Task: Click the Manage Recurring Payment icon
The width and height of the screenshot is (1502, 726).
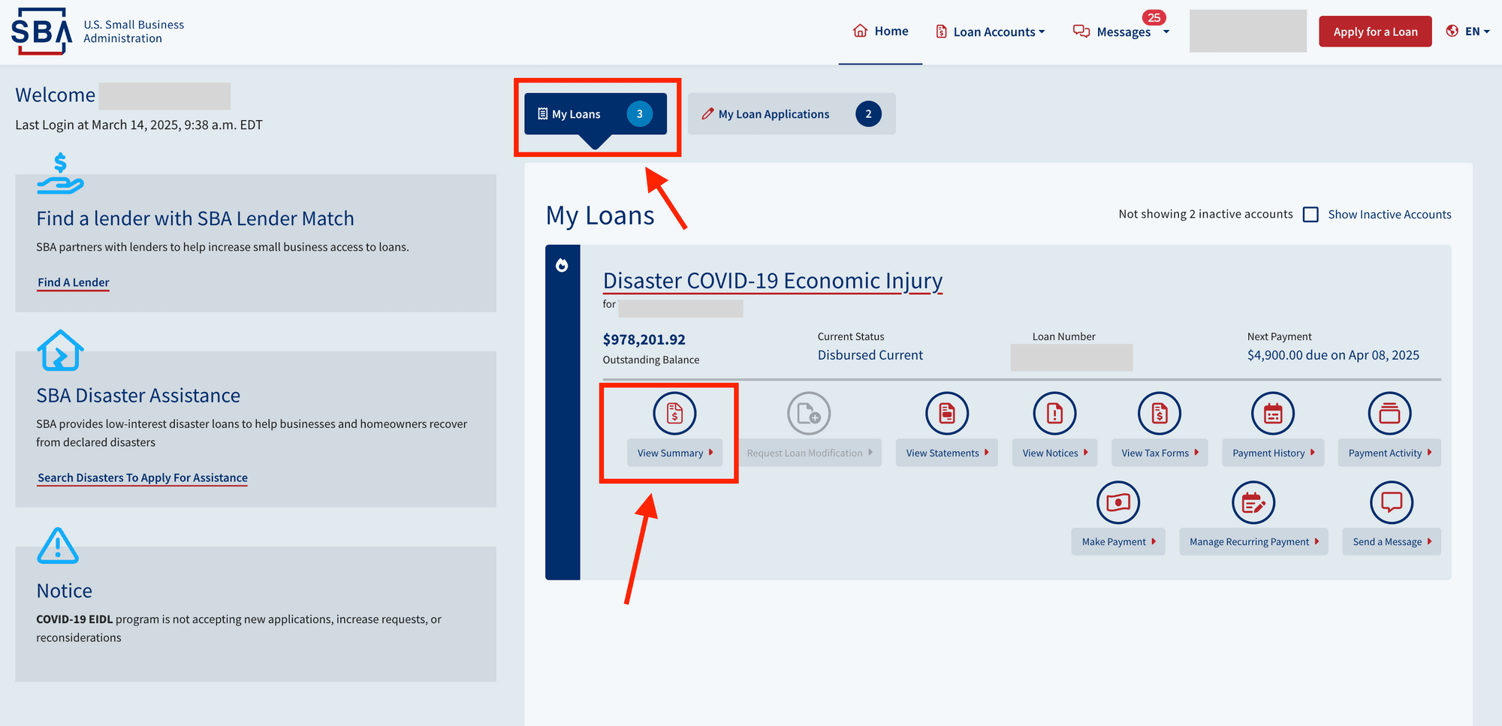Action: tap(1253, 502)
